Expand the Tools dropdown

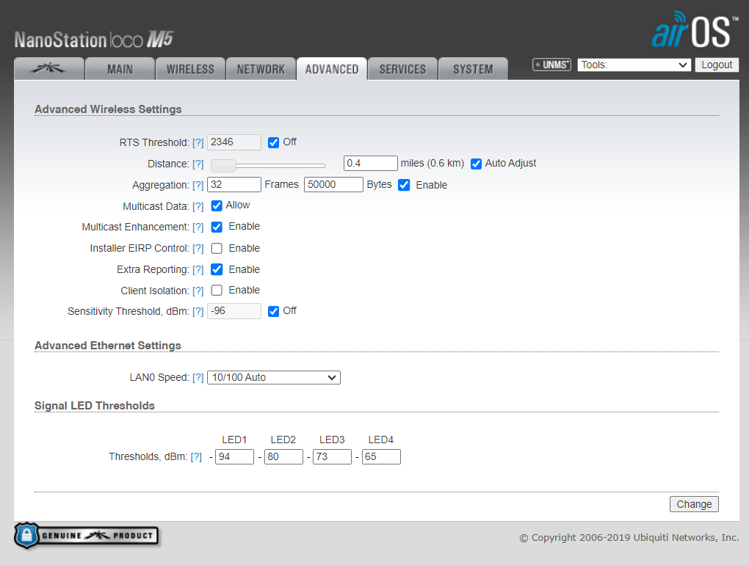click(x=634, y=65)
